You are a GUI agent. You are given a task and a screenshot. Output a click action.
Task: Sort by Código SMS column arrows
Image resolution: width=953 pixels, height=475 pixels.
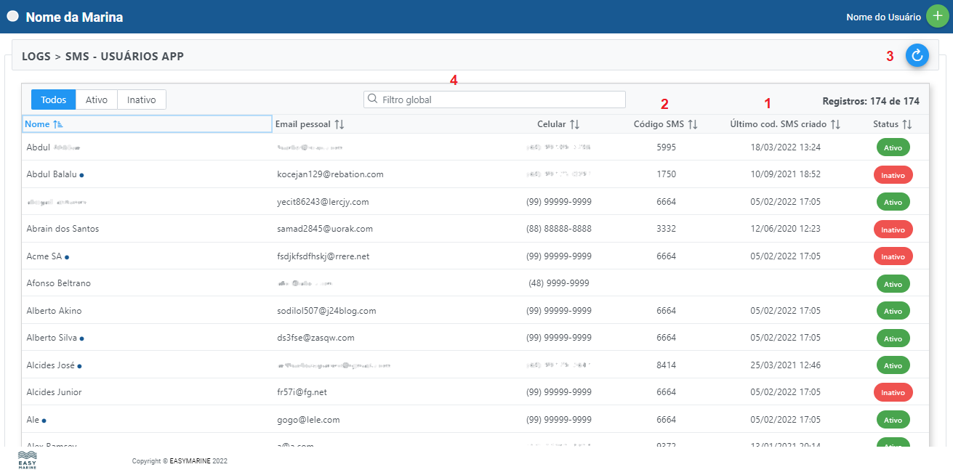point(692,124)
